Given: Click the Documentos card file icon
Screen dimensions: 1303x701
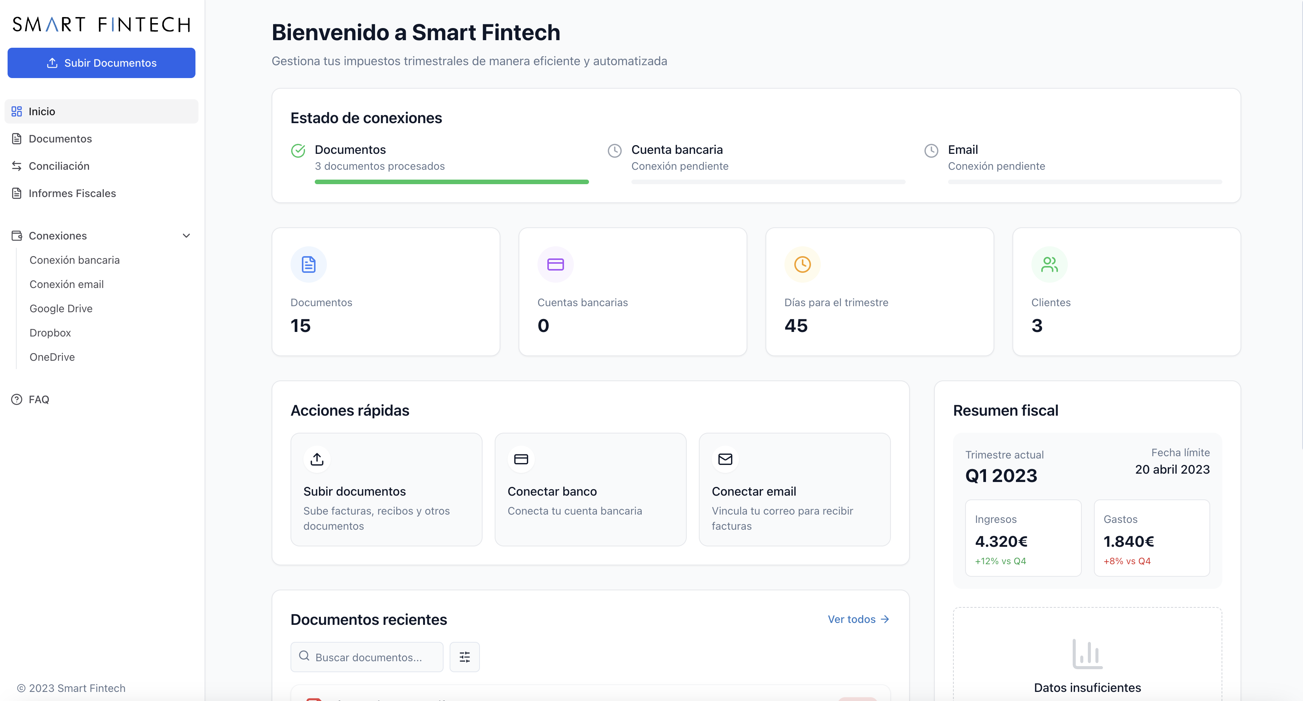Looking at the screenshot, I should [x=308, y=264].
